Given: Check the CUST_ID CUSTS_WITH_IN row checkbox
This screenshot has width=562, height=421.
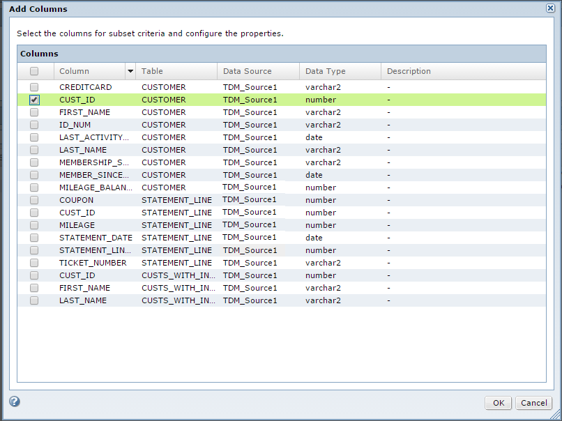Looking at the screenshot, I should pyautogui.click(x=34, y=275).
